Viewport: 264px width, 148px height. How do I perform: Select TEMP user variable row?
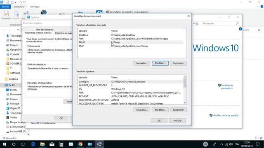tap(131, 42)
